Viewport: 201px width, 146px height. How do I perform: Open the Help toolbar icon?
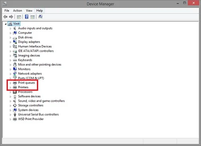27,16
